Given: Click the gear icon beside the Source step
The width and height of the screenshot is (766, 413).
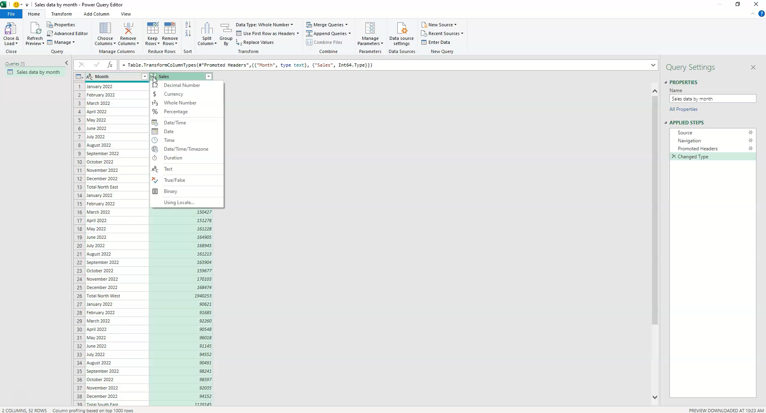Looking at the screenshot, I should [751, 132].
